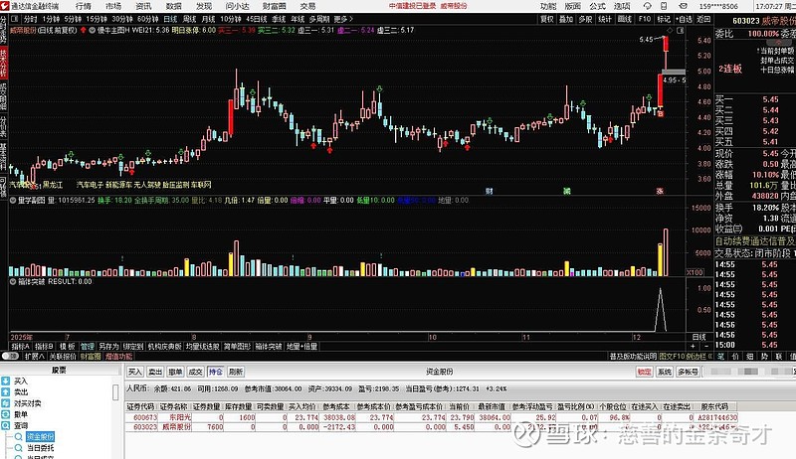The width and height of the screenshot is (796, 459).
Task: Click the window layout square icon before 分时
Action: pos(15,19)
